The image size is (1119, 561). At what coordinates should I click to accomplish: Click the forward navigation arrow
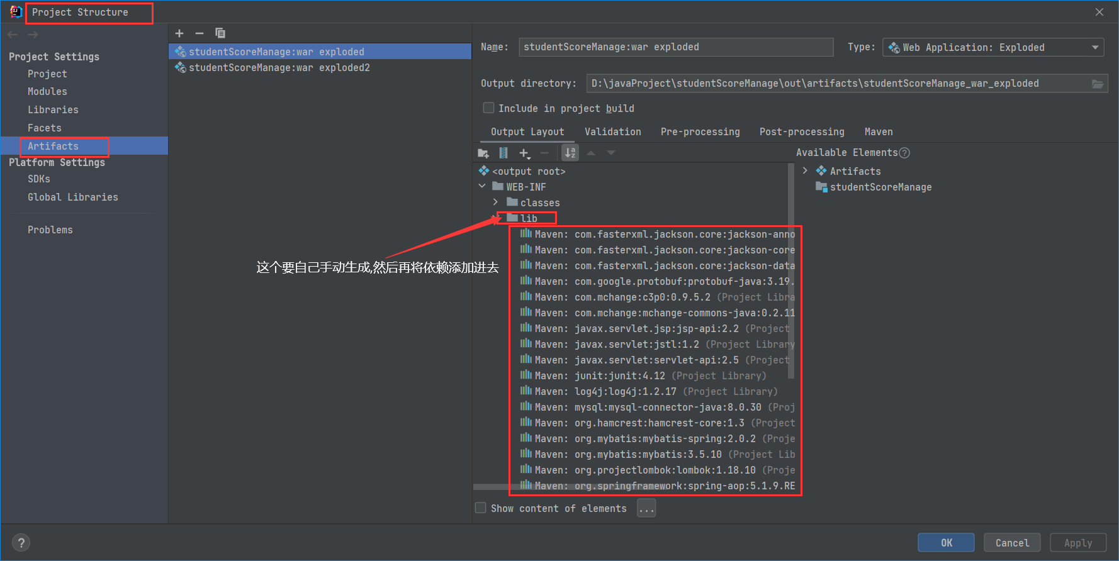point(33,35)
